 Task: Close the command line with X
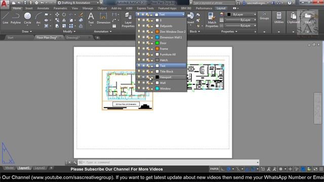coord(70,162)
